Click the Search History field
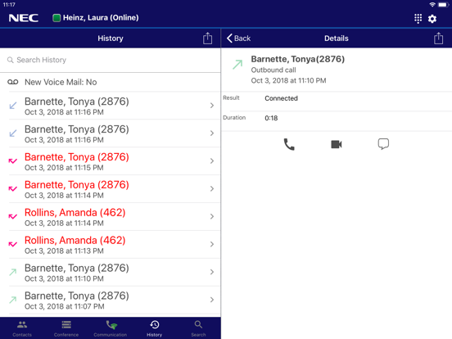Viewport: 452px width, 339px height. [111, 60]
